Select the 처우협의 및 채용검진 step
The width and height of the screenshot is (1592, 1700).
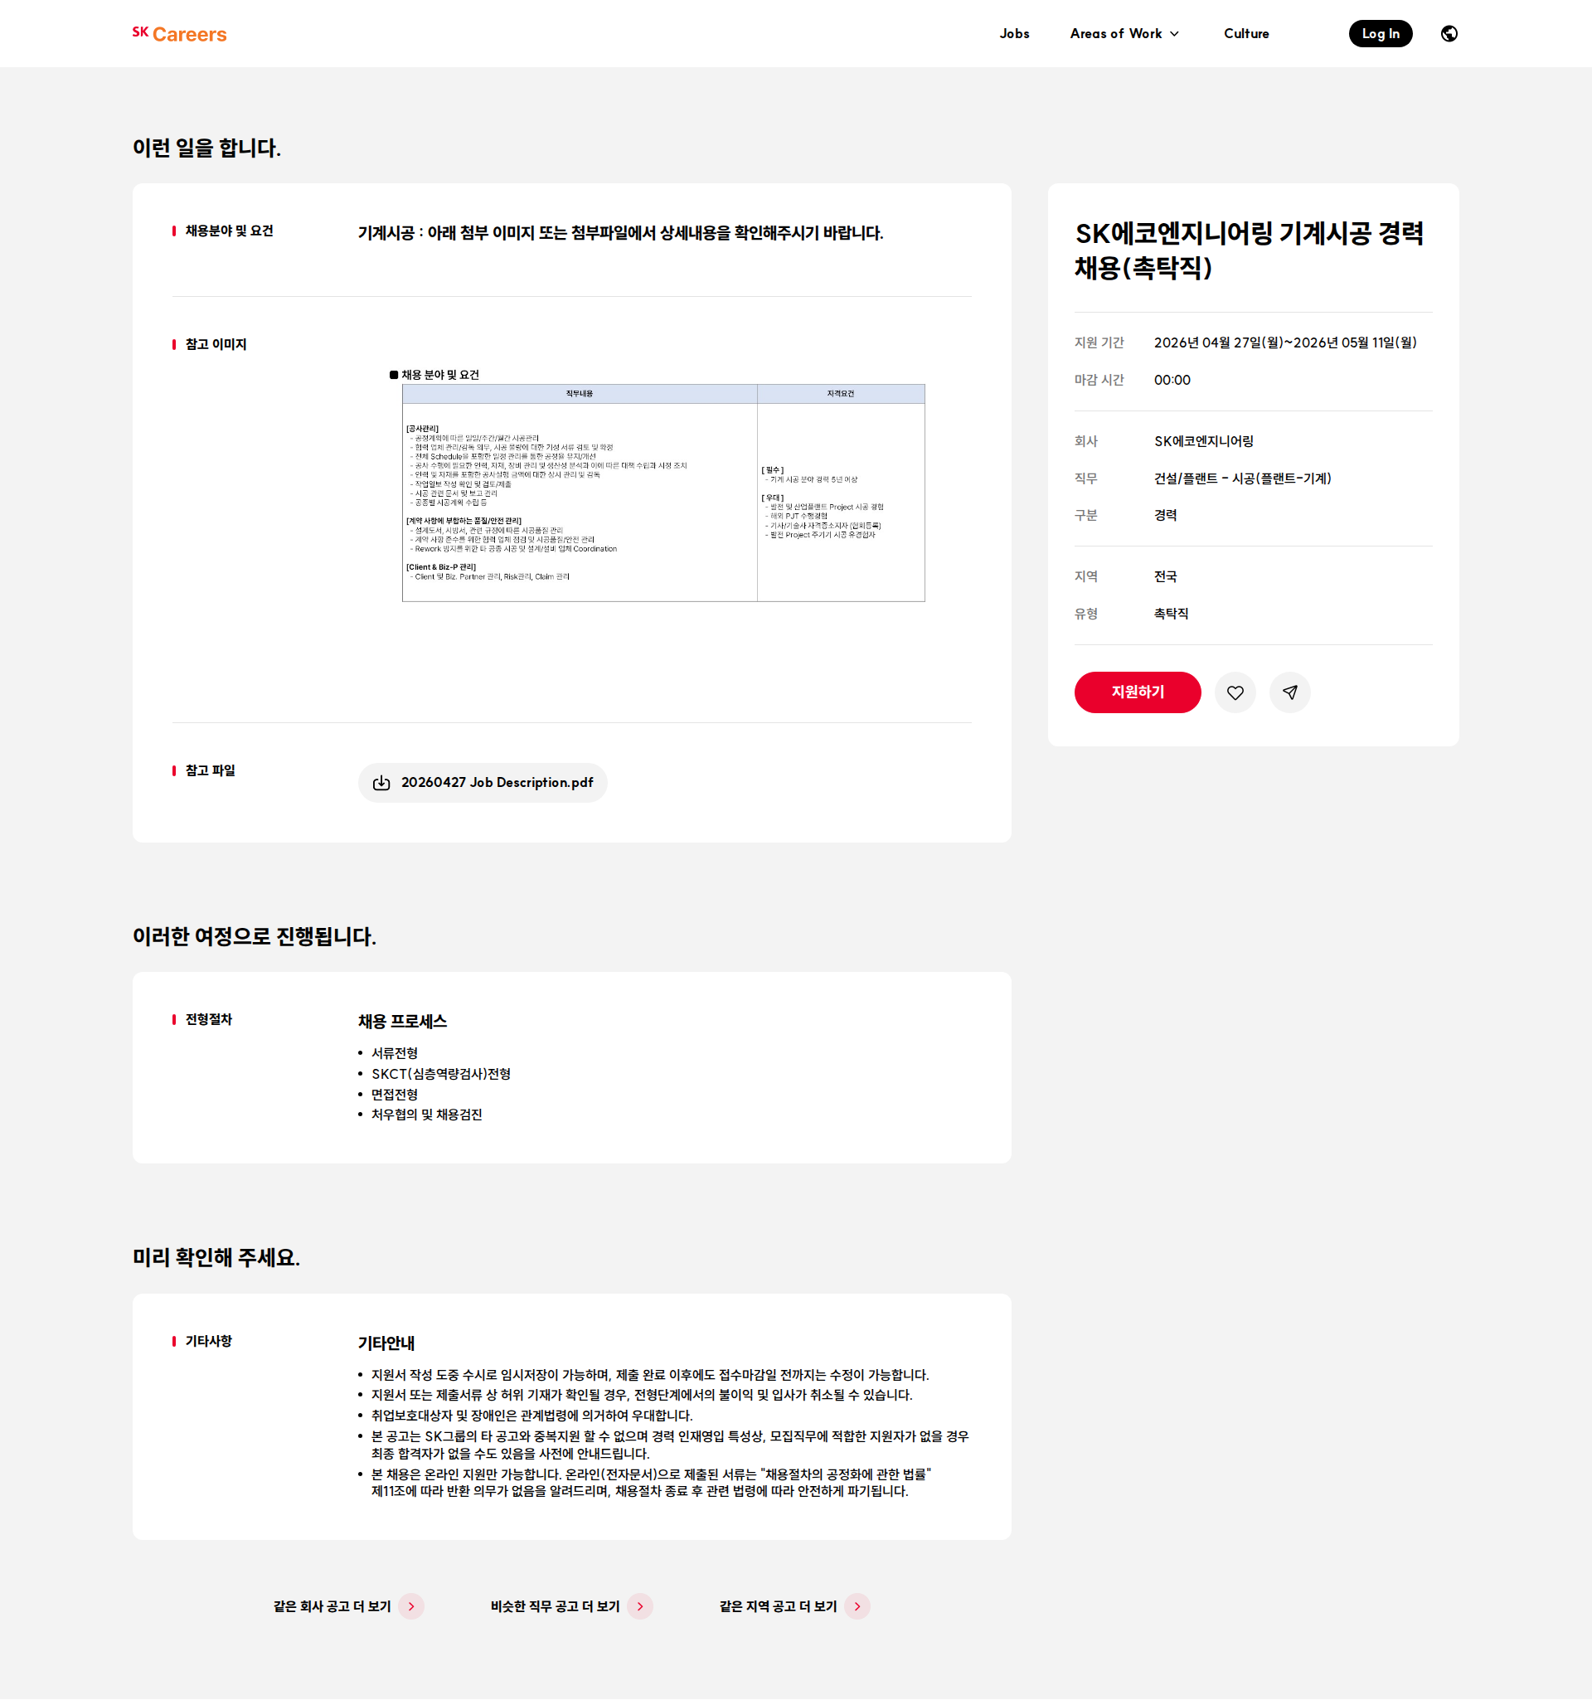point(426,1115)
